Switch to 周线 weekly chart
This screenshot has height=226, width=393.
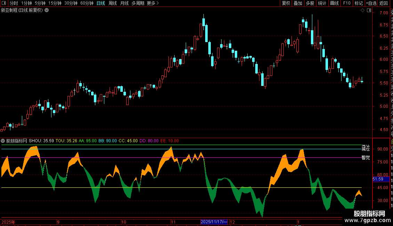113,3
